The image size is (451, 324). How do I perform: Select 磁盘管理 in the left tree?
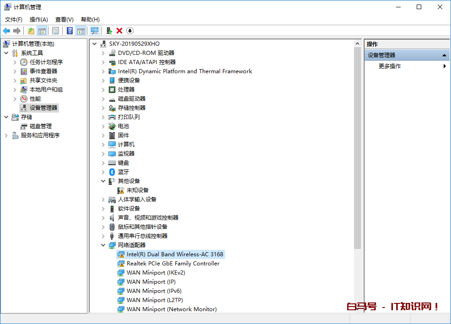40,126
